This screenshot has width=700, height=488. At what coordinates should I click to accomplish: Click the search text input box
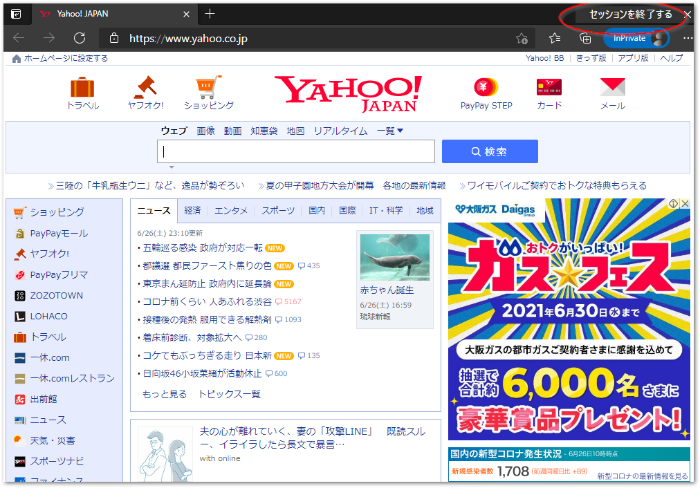coord(296,151)
